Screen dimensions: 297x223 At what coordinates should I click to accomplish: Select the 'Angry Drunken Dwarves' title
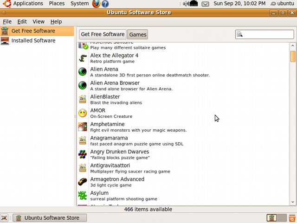coord(120,152)
